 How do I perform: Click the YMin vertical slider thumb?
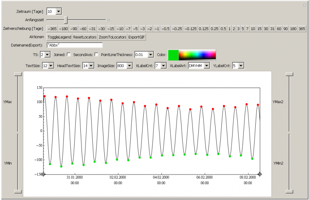coord(18,192)
